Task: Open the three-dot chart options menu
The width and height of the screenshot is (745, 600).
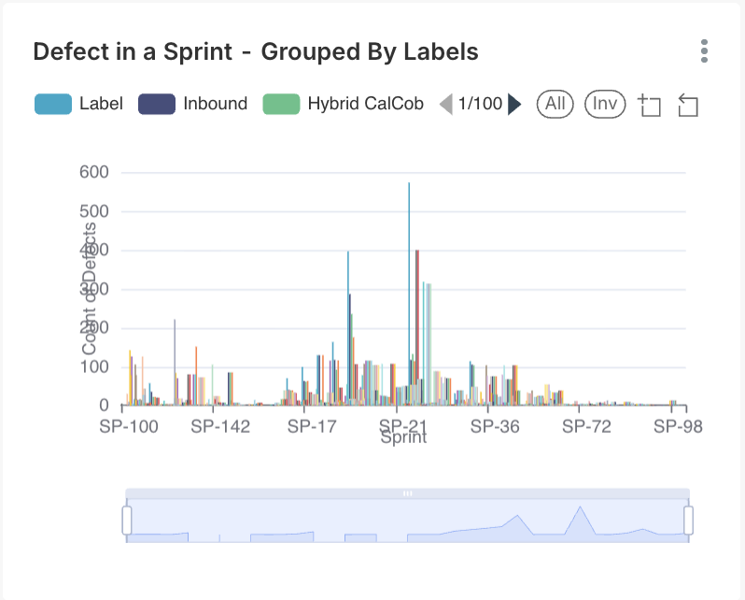Action: point(705,51)
